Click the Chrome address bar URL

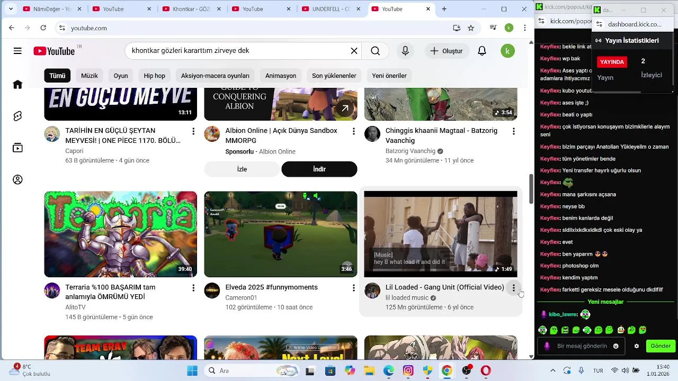pyautogui.click(x=89, y=28)
